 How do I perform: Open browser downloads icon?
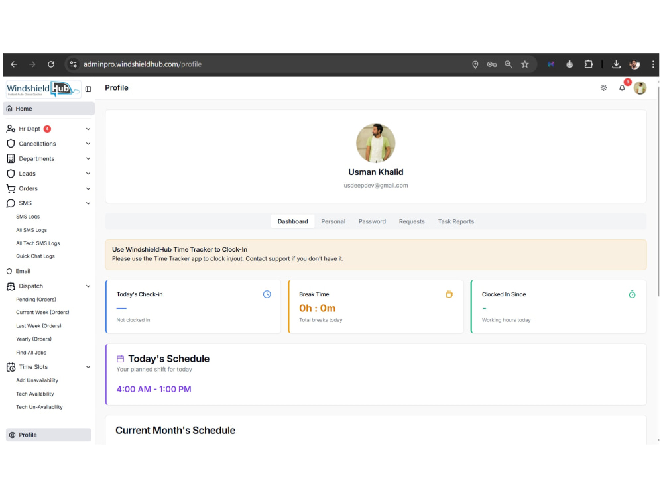tap(616, 64)
